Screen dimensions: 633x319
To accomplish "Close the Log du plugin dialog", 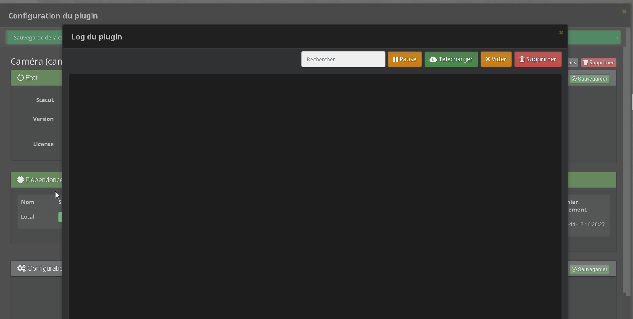I will pyautogui.click(x=561, y=32).
